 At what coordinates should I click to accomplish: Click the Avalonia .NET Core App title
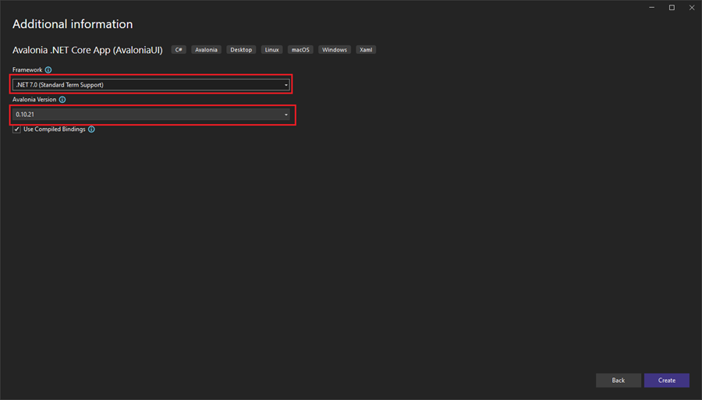(87, 50)
